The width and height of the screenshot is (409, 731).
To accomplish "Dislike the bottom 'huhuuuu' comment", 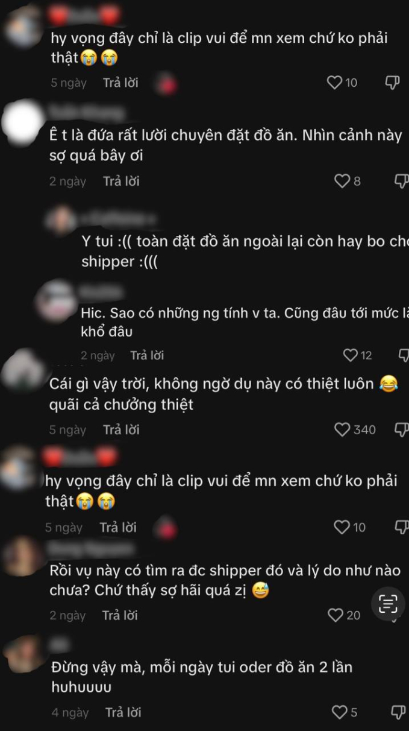I will click(398, 712).
